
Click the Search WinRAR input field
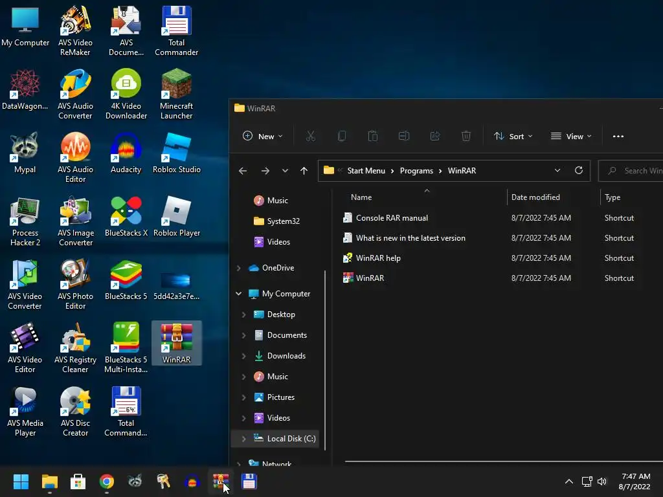(x=631, y=170)
